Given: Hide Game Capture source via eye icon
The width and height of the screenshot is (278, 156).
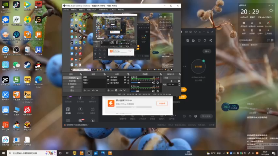Looking at the screenshot, I should coord(125,80).
